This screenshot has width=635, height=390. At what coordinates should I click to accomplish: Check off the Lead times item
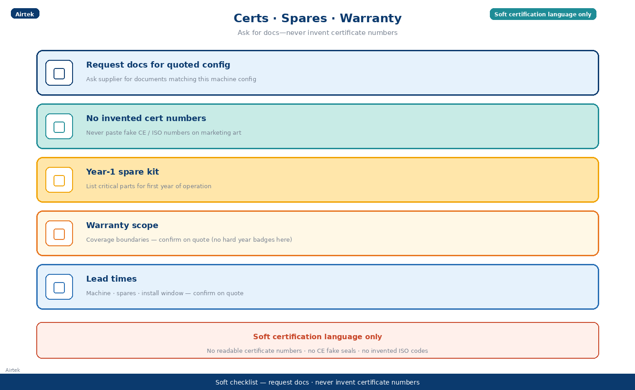tap(59, 288)
